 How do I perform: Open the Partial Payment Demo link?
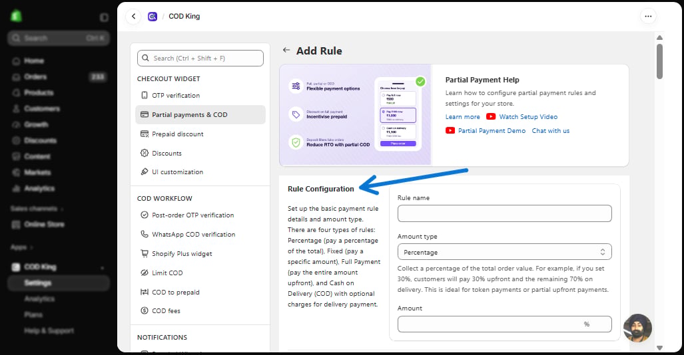[x=492, y=131]
